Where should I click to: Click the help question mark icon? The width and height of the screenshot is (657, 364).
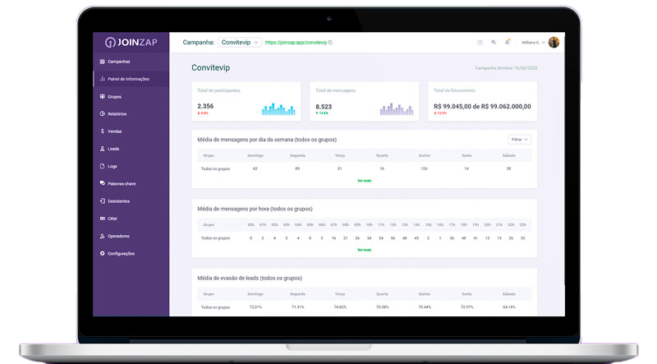pos(480,42)
